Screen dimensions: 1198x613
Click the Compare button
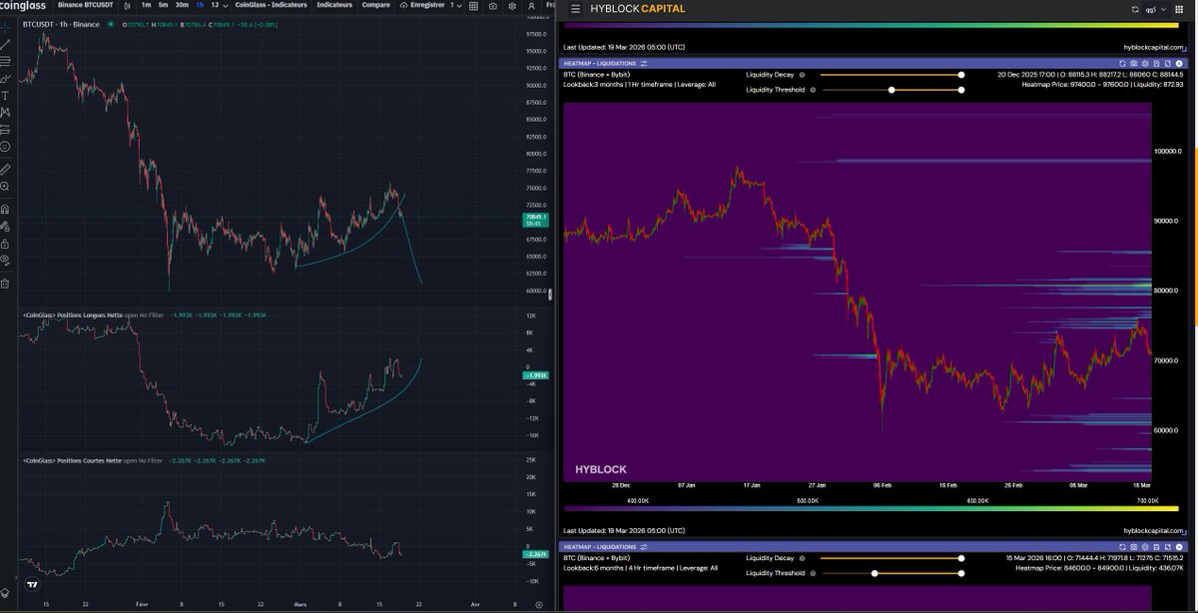pos(375,6)
